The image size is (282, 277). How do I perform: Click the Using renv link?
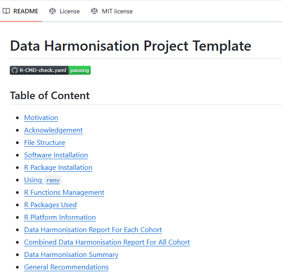tap(42, 180)
